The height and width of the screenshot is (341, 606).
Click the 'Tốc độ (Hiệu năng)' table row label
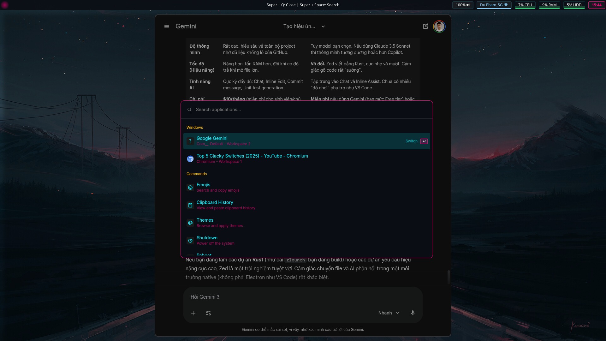tap(202, 67)
